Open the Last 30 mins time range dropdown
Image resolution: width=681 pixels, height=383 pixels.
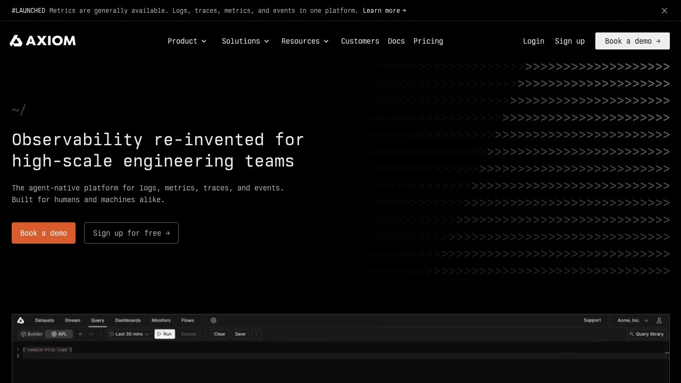129,334
